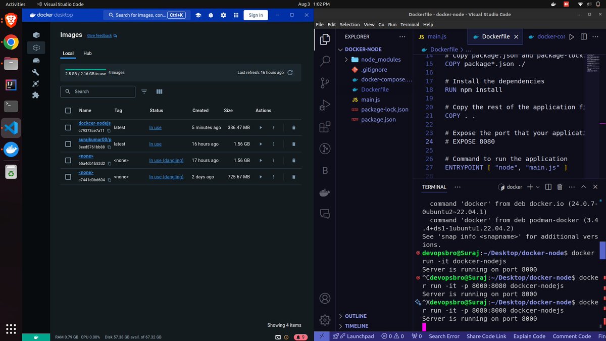Open Dev Environments wrench icon in Docker Desktop
This screenshot has height=341, width=606.
(x=36, y=72)
